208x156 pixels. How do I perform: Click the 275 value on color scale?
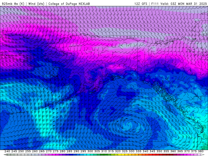click(56, 151)
